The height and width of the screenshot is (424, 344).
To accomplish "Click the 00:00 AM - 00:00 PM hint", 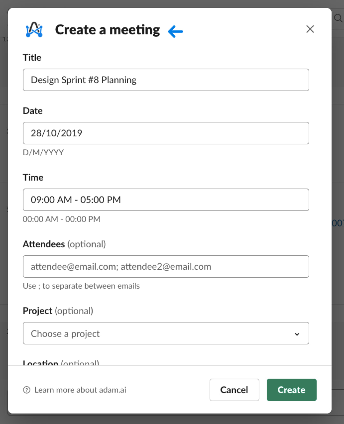I will click(61, 219).
